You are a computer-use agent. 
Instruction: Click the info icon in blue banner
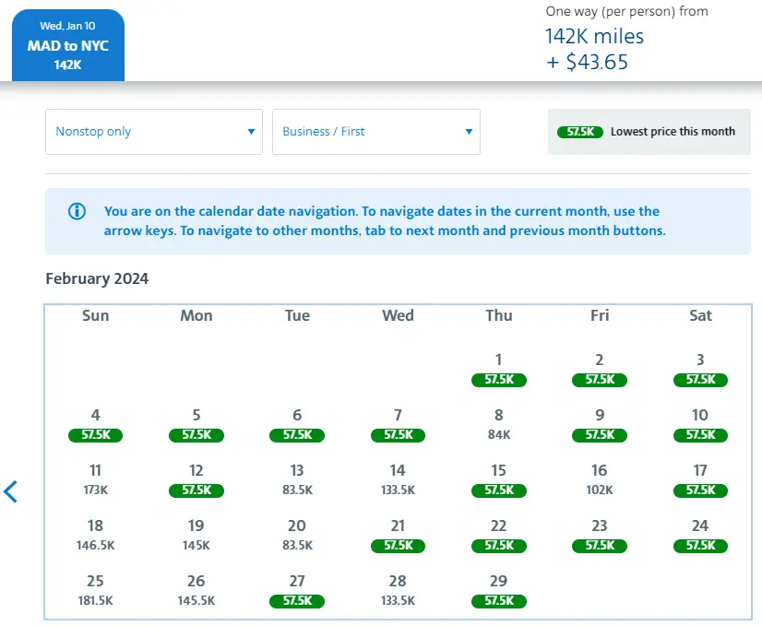click(77, 211)
